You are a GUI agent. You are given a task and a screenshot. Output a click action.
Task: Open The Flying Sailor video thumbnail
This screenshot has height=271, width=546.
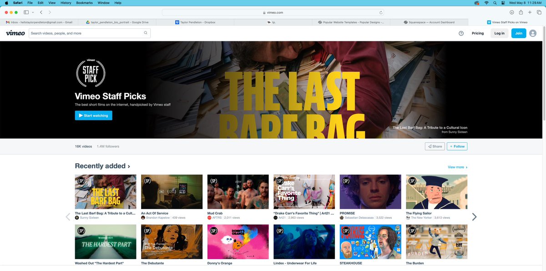click(x=437, y=191)
